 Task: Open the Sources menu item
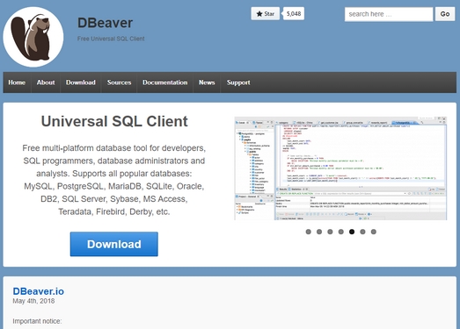(119, 82)
